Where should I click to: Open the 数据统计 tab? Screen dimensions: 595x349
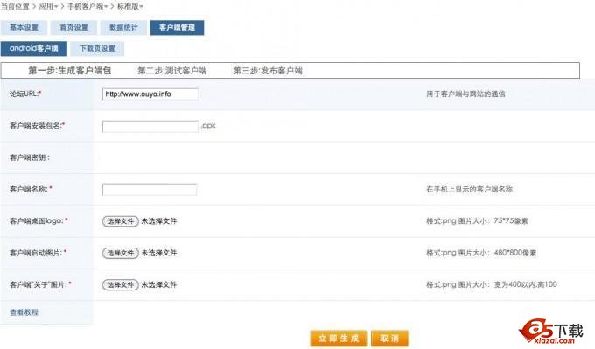click(123, 28)
